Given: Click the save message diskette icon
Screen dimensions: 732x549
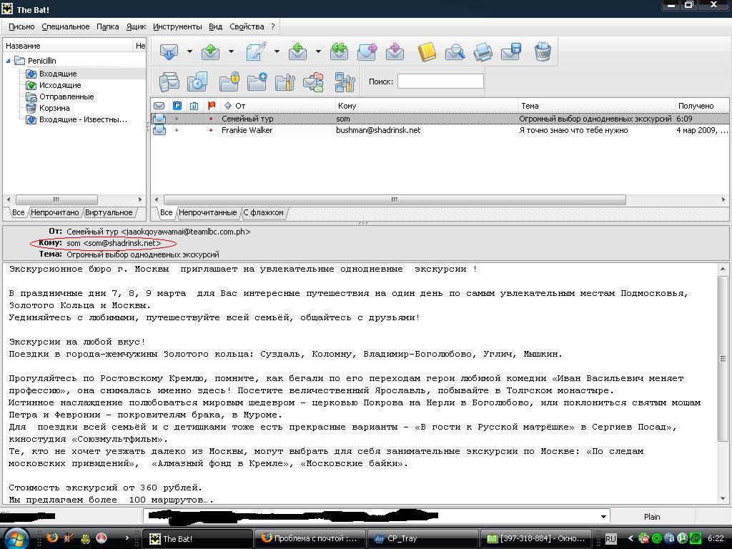Looking at the screenshot, I should 510,51.
